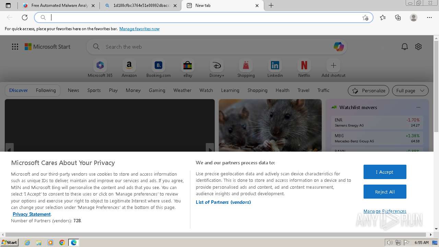Add a new shortcut tile
The height and width of the screenshot is (247, 439).
(x=333, y=68)
